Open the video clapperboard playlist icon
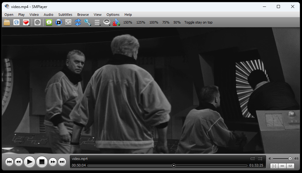This screenshot has width=302, height=173. [x=59, y=22]
